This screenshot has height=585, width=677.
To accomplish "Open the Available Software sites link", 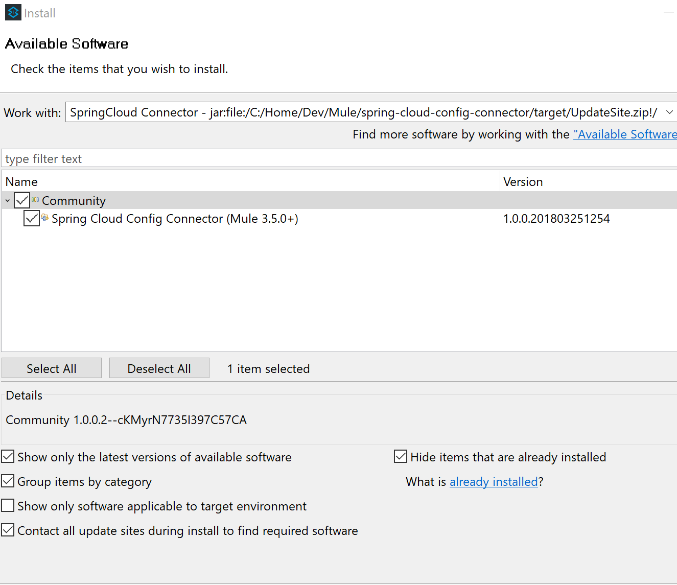I will (x=625, y=134).
